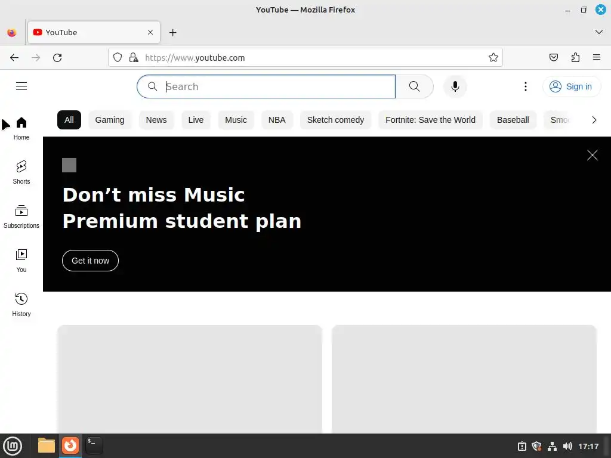Viewport: 611px width, 458px height.
Task: Select Fortnite: Save the World chip
Action: tap(430, 120)
